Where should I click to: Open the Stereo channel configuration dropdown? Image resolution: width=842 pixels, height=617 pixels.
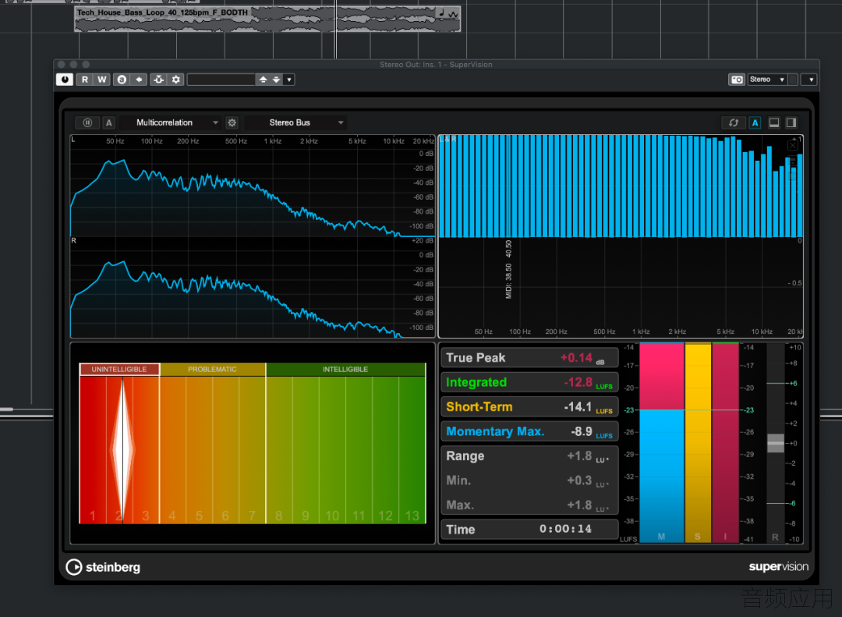tap(767, 80)
